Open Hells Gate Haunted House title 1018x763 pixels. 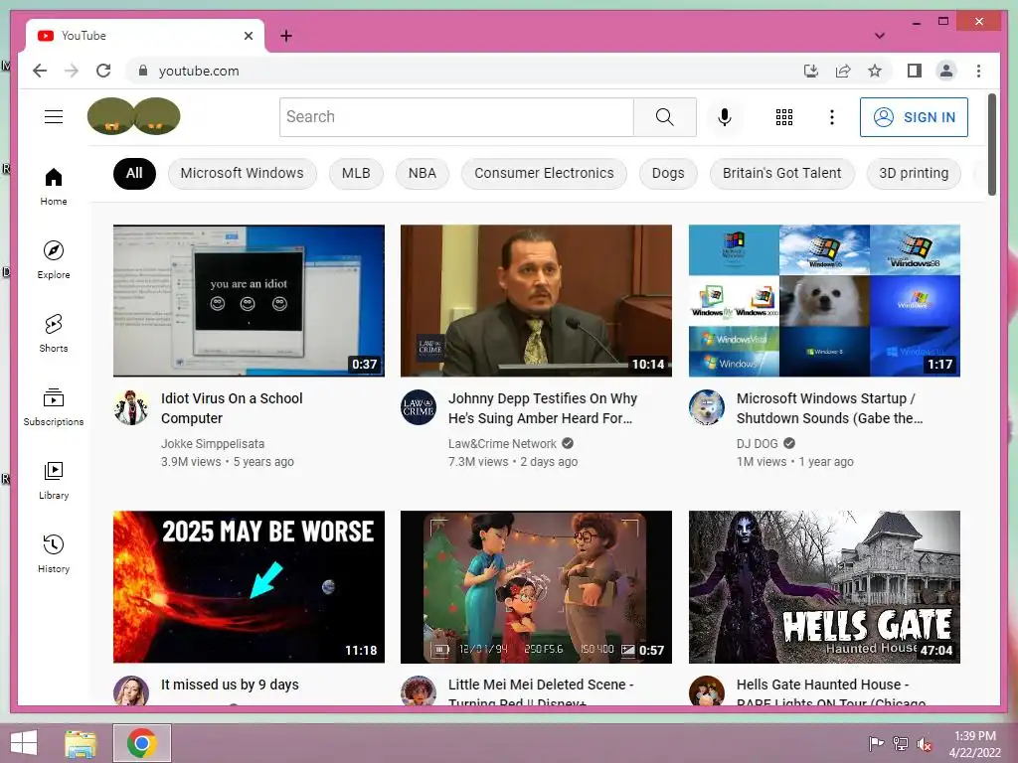click(x=831, y=690)
